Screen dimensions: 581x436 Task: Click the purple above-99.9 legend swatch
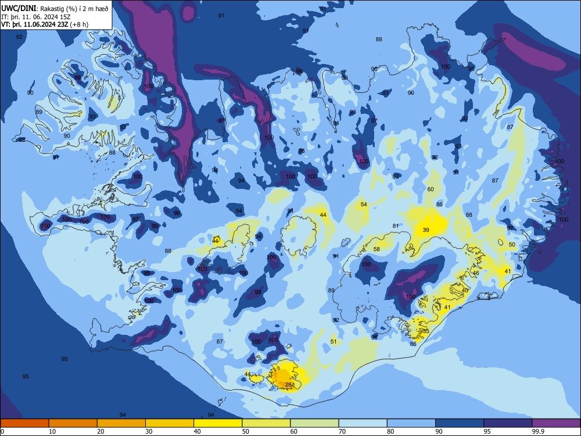click(x=556, y=423)
